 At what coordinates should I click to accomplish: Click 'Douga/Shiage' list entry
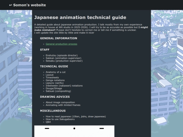[x=54, y=88]
